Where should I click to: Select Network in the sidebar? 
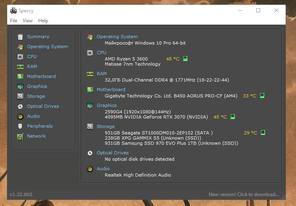(36, 136)
